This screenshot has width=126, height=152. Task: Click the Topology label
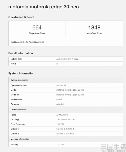(15, 120)
